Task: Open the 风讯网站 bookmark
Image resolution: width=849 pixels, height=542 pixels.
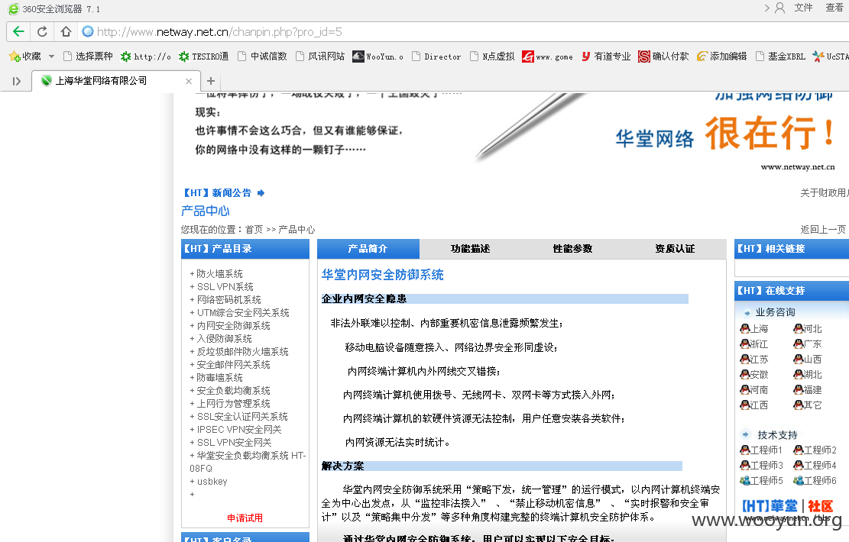Action: click(x=320, y=56)
